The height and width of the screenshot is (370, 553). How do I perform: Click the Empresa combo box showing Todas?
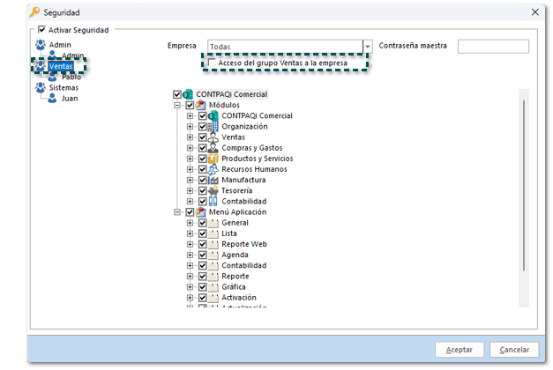click(x=289, y=47)
